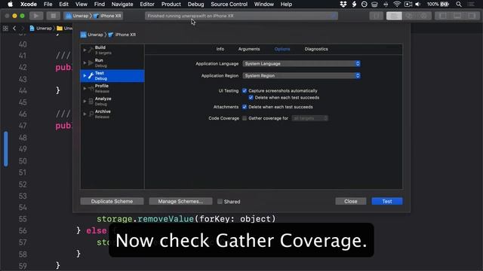Select the Run Debug action row

[x=112, y=62]
